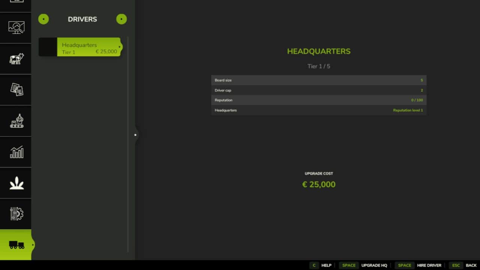Click the ESC Back button
The height and width of the screenshot is (270, 480).
point(463,265)
